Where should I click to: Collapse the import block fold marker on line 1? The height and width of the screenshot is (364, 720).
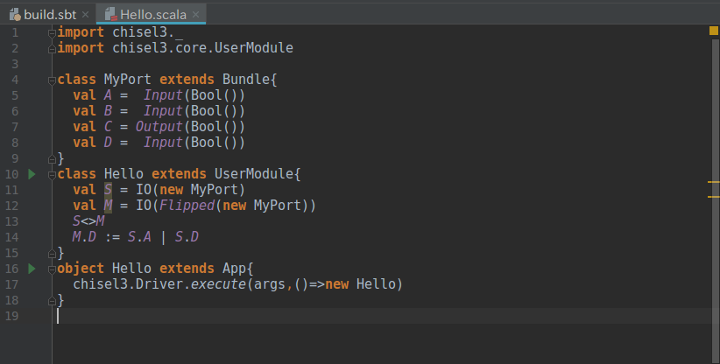[52, 33]
